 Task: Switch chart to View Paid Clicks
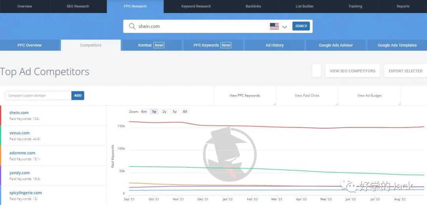click(307, 95)
